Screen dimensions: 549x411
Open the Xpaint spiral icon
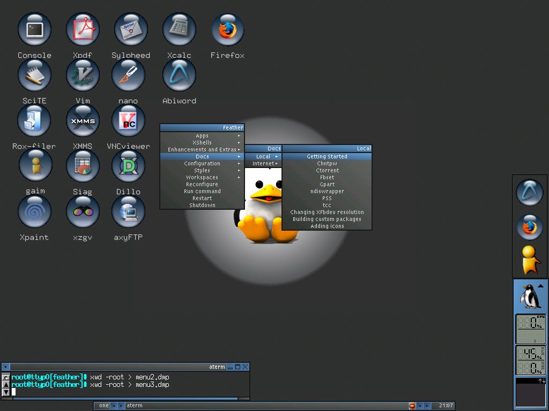click(x=34, y=211)
